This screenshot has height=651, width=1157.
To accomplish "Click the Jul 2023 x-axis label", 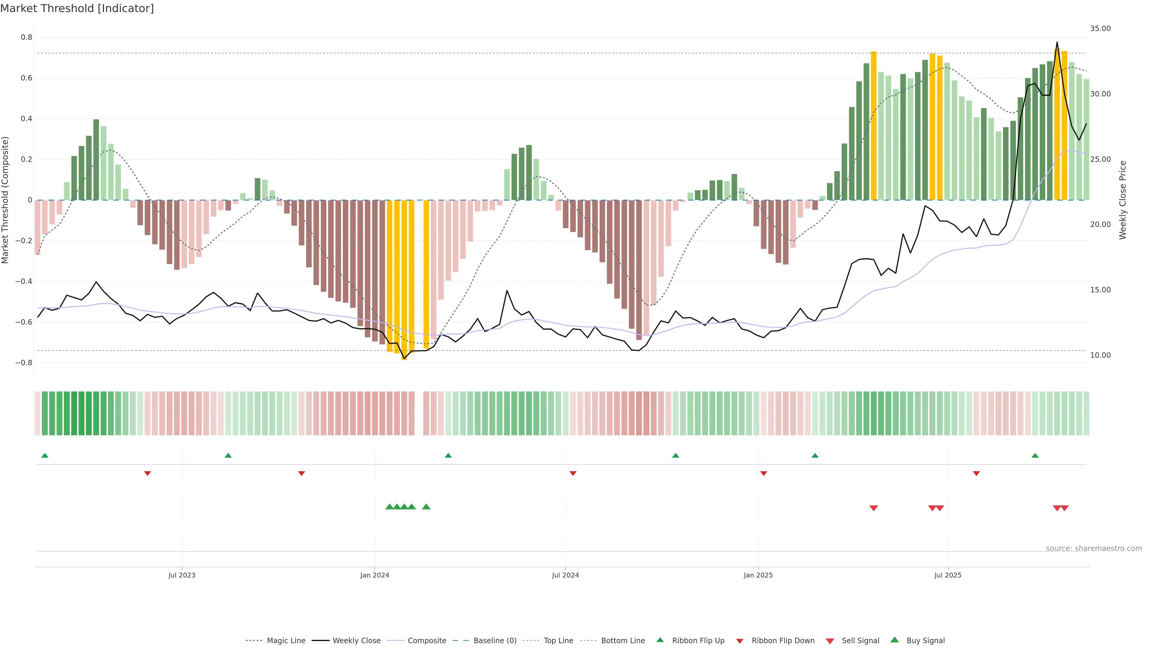I will tap(182, 575).
